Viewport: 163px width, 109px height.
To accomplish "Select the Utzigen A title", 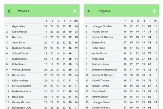I will [x=104, y=11].
